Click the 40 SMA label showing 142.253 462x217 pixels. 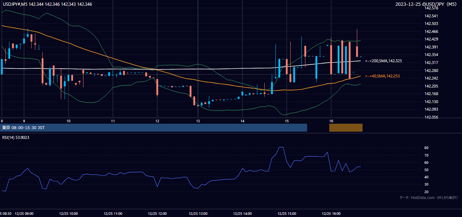coord(382,76)
